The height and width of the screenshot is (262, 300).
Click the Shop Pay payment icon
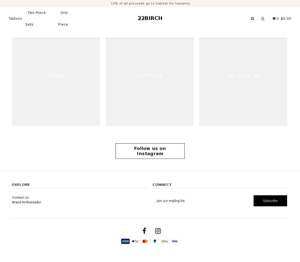pos(165,241)
